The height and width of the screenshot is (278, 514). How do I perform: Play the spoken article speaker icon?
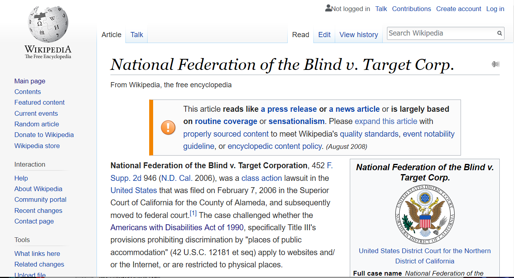click(x=495, y=64)
